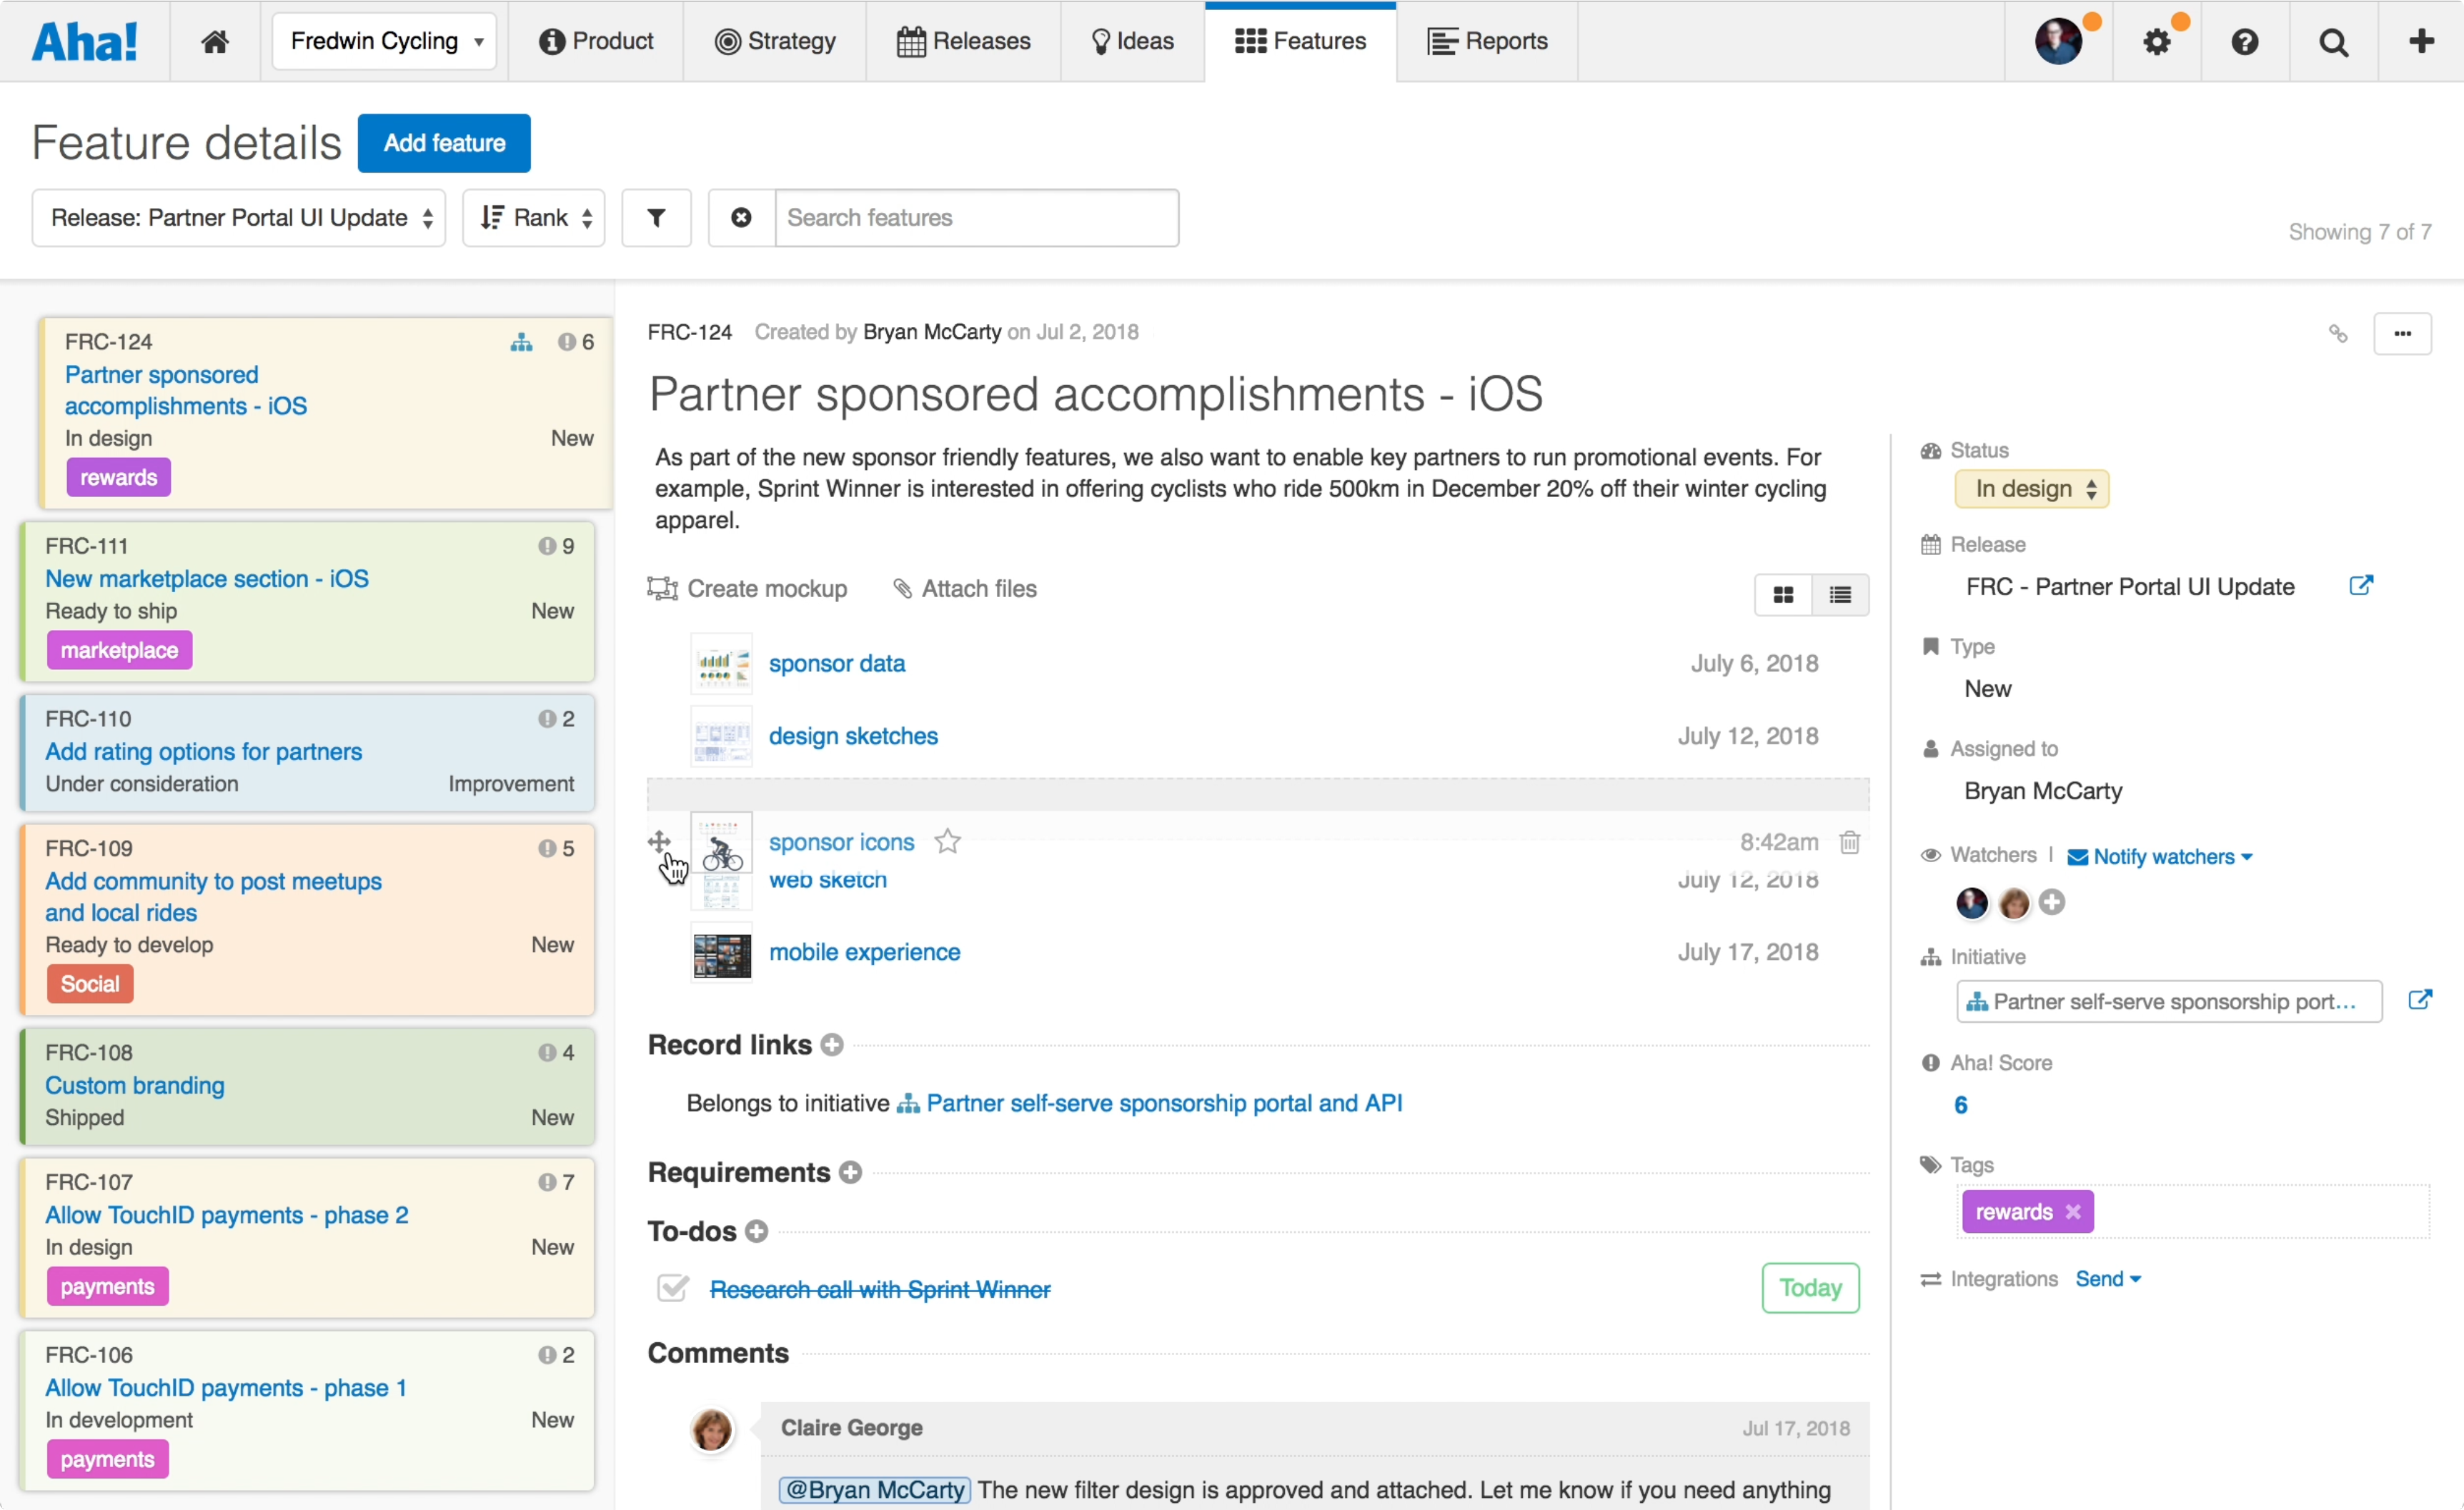The height and width of the screenshot is (1510, 2464).
Task: Switch attachments to list view
Action: pyautogui.click(x=1840, y=596)
